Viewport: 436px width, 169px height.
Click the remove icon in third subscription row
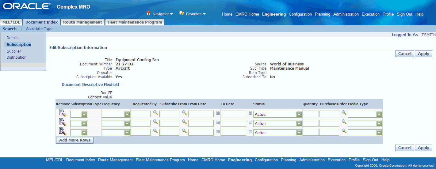(63, 131)
